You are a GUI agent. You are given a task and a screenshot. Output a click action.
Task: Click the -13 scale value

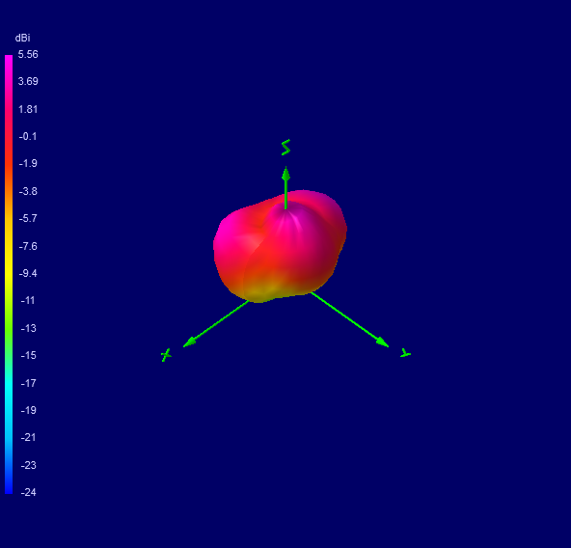click(x=28, y=328)
